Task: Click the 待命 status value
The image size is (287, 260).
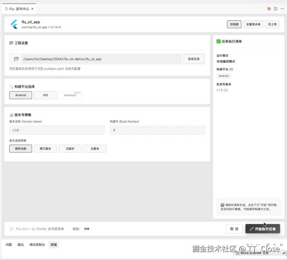Action: pos(87,229)
